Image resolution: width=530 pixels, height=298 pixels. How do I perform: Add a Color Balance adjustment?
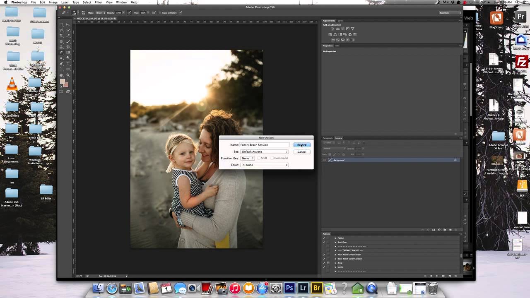tap(335, 34)
